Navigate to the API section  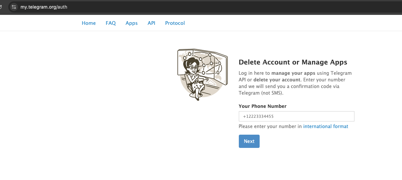(x=151, y=23)
